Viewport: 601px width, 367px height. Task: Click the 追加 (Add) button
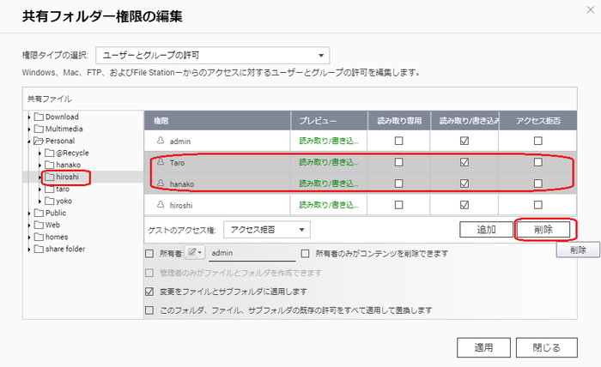pos(486,230)
